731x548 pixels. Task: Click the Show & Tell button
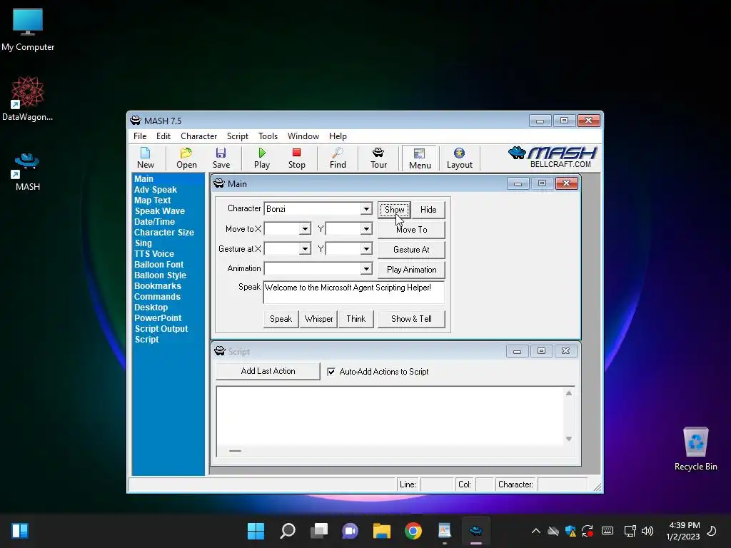click(x=411, y=319)
